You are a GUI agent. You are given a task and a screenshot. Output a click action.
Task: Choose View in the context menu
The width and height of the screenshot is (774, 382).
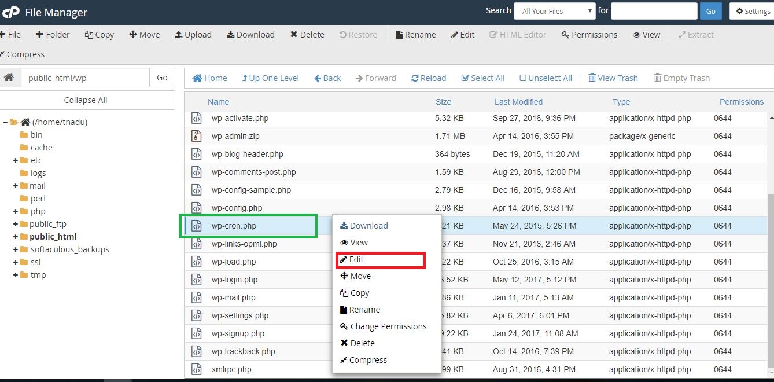tap(354, 243)
